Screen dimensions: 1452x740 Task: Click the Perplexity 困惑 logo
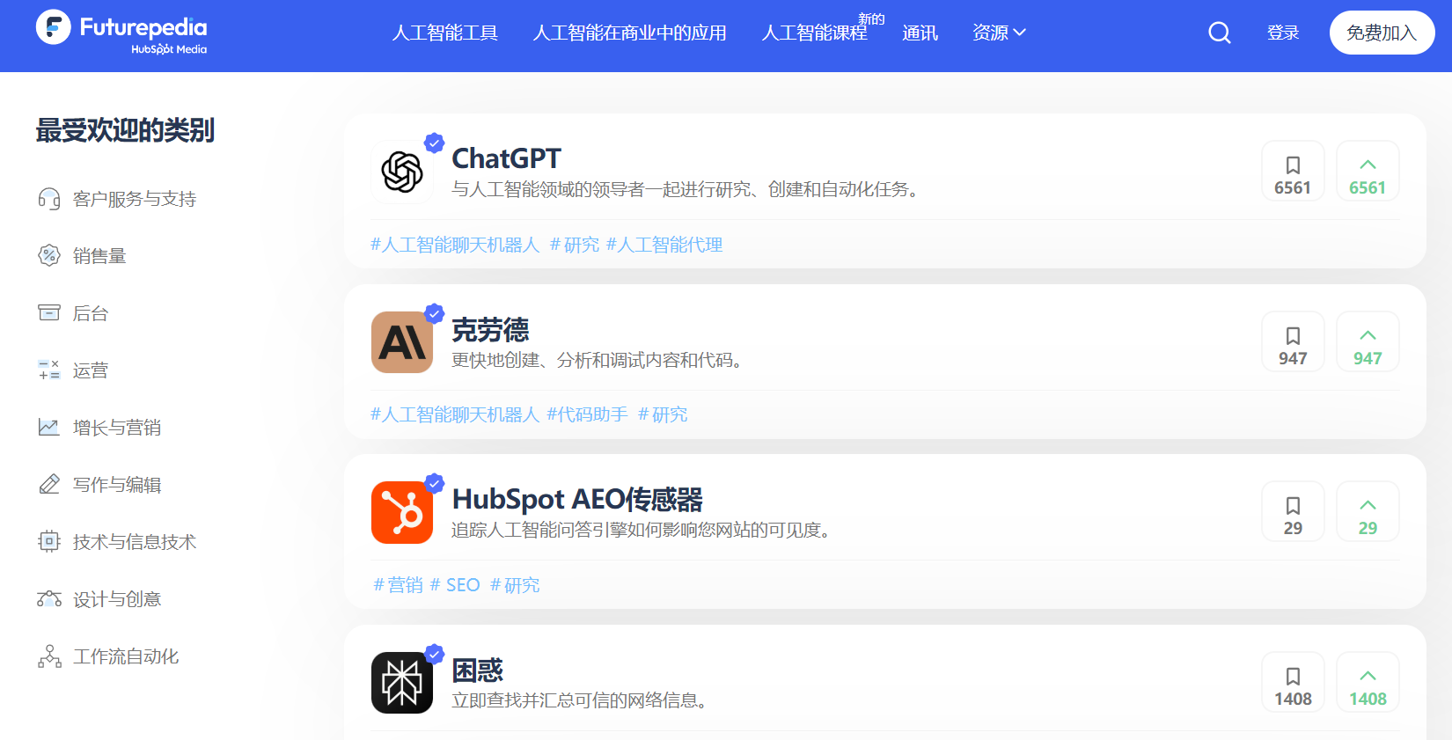click(x=402, y=683)
